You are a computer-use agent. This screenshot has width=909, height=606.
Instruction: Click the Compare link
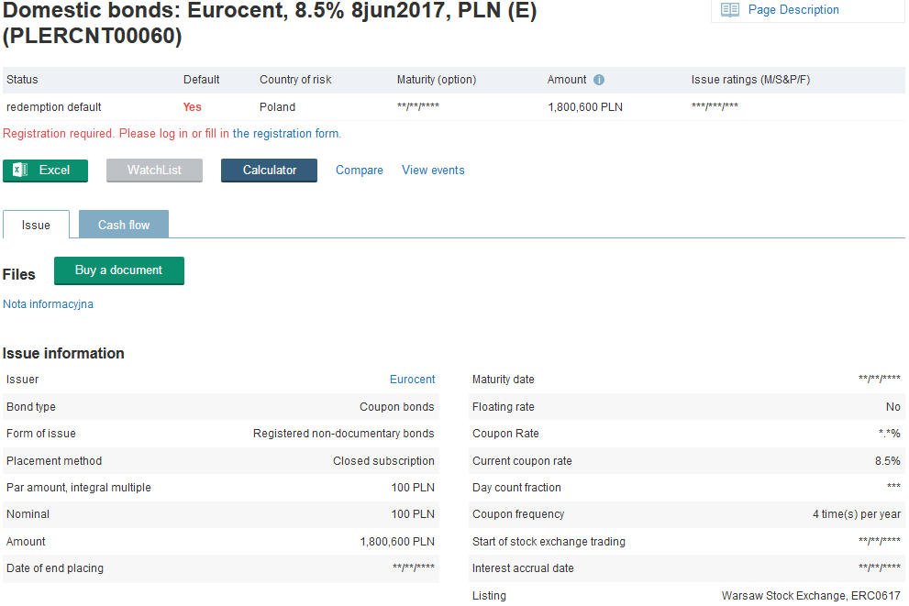(360, 171)
